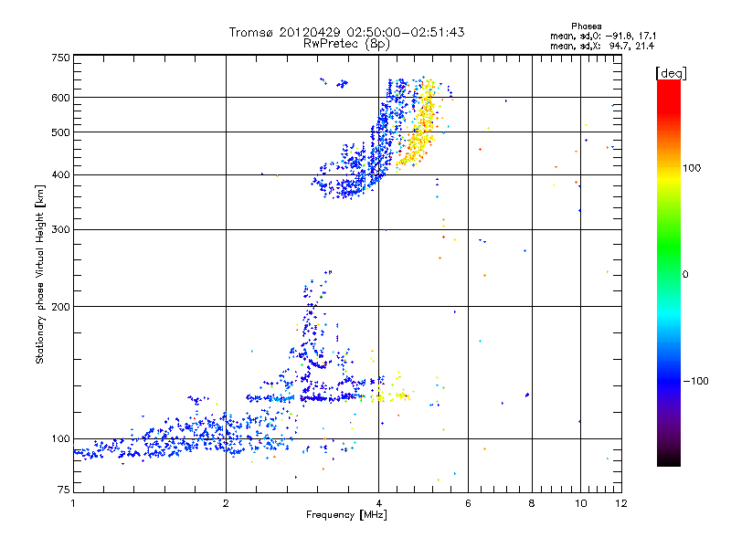Click the colorbar label '-100'

[x=695, y=381]
